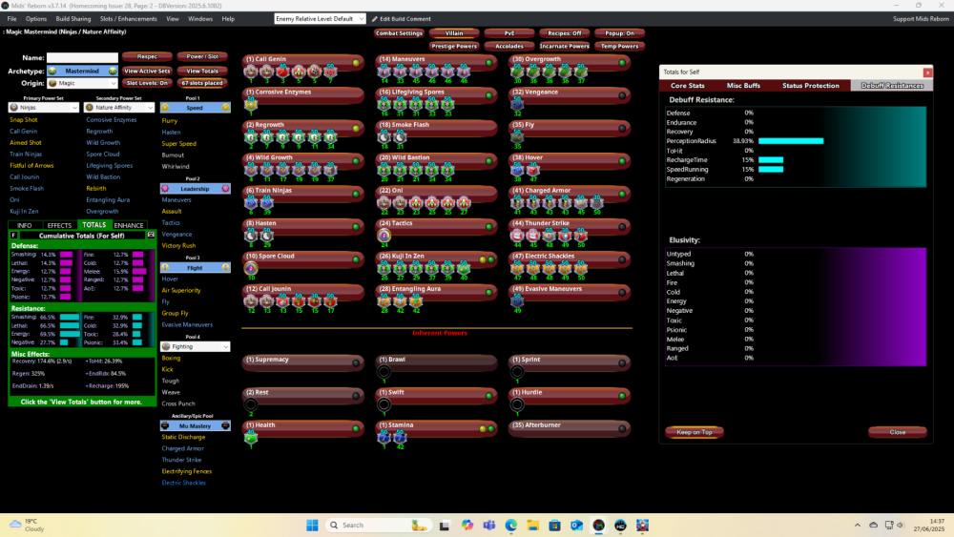Click the PerceptionRadius debuff resistance bar
This screenshot has width=954, height=537.
click(791, 141)
